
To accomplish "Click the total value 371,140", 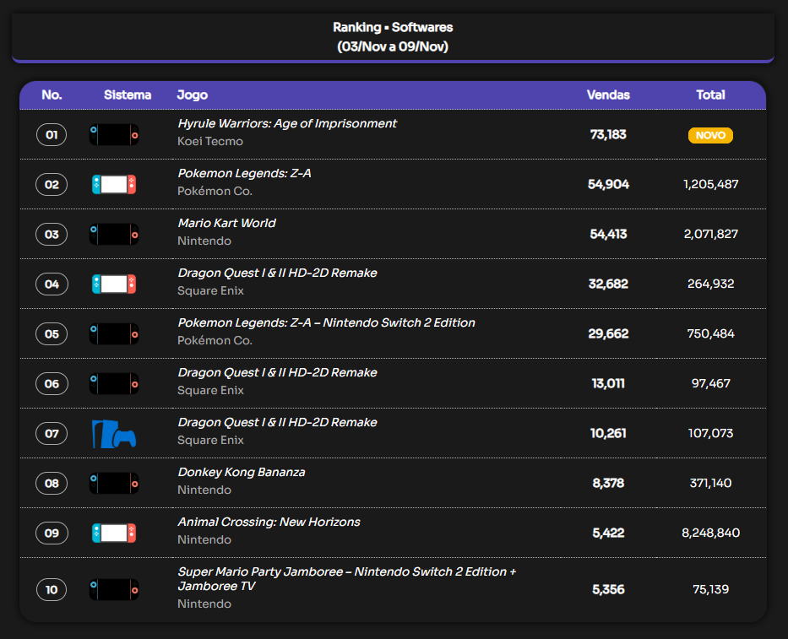I will pos(710,484).
